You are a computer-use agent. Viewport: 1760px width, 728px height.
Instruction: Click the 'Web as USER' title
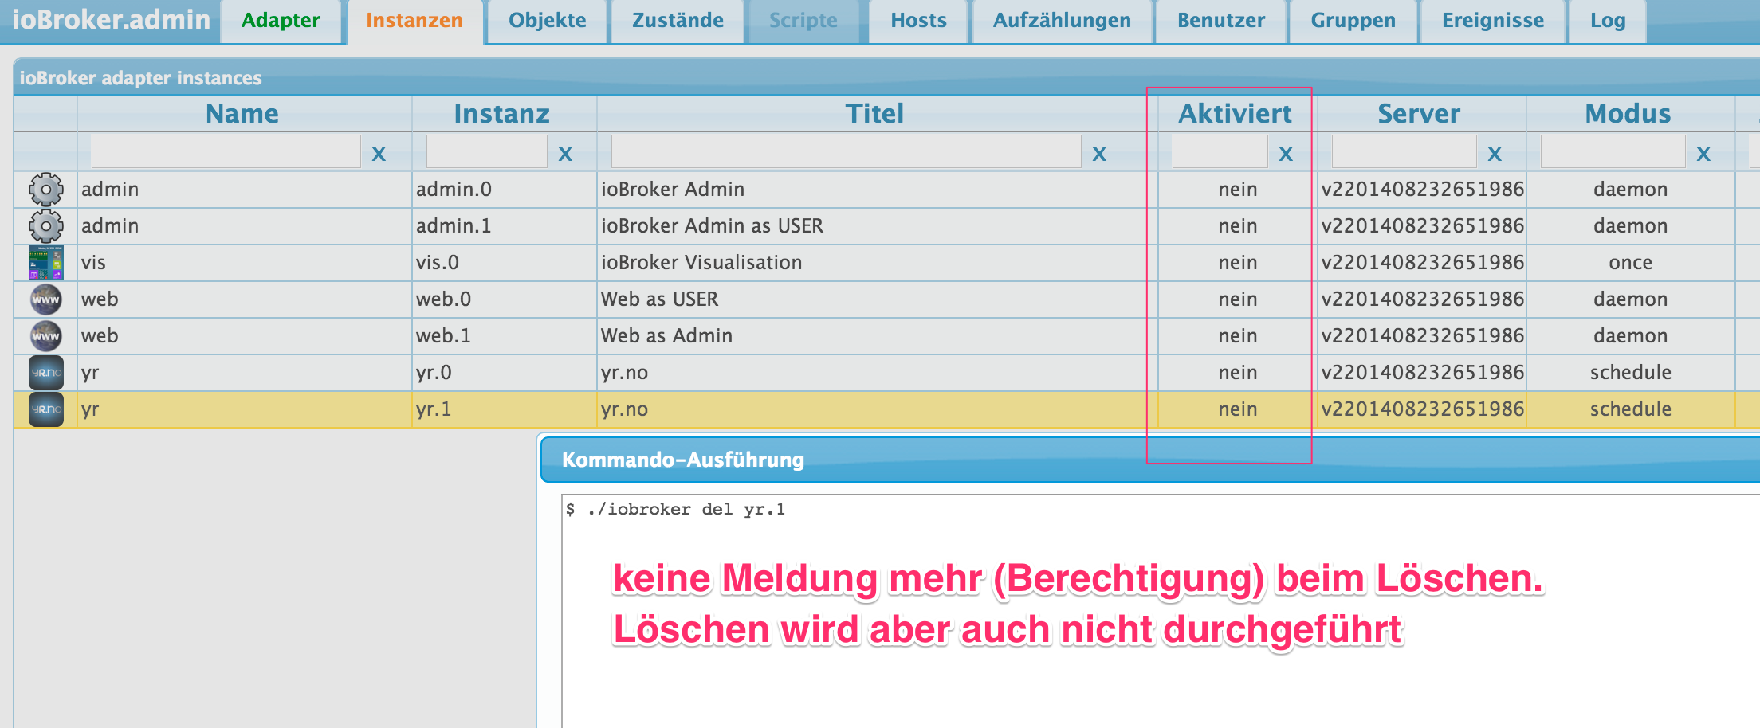tap(659, 299)
